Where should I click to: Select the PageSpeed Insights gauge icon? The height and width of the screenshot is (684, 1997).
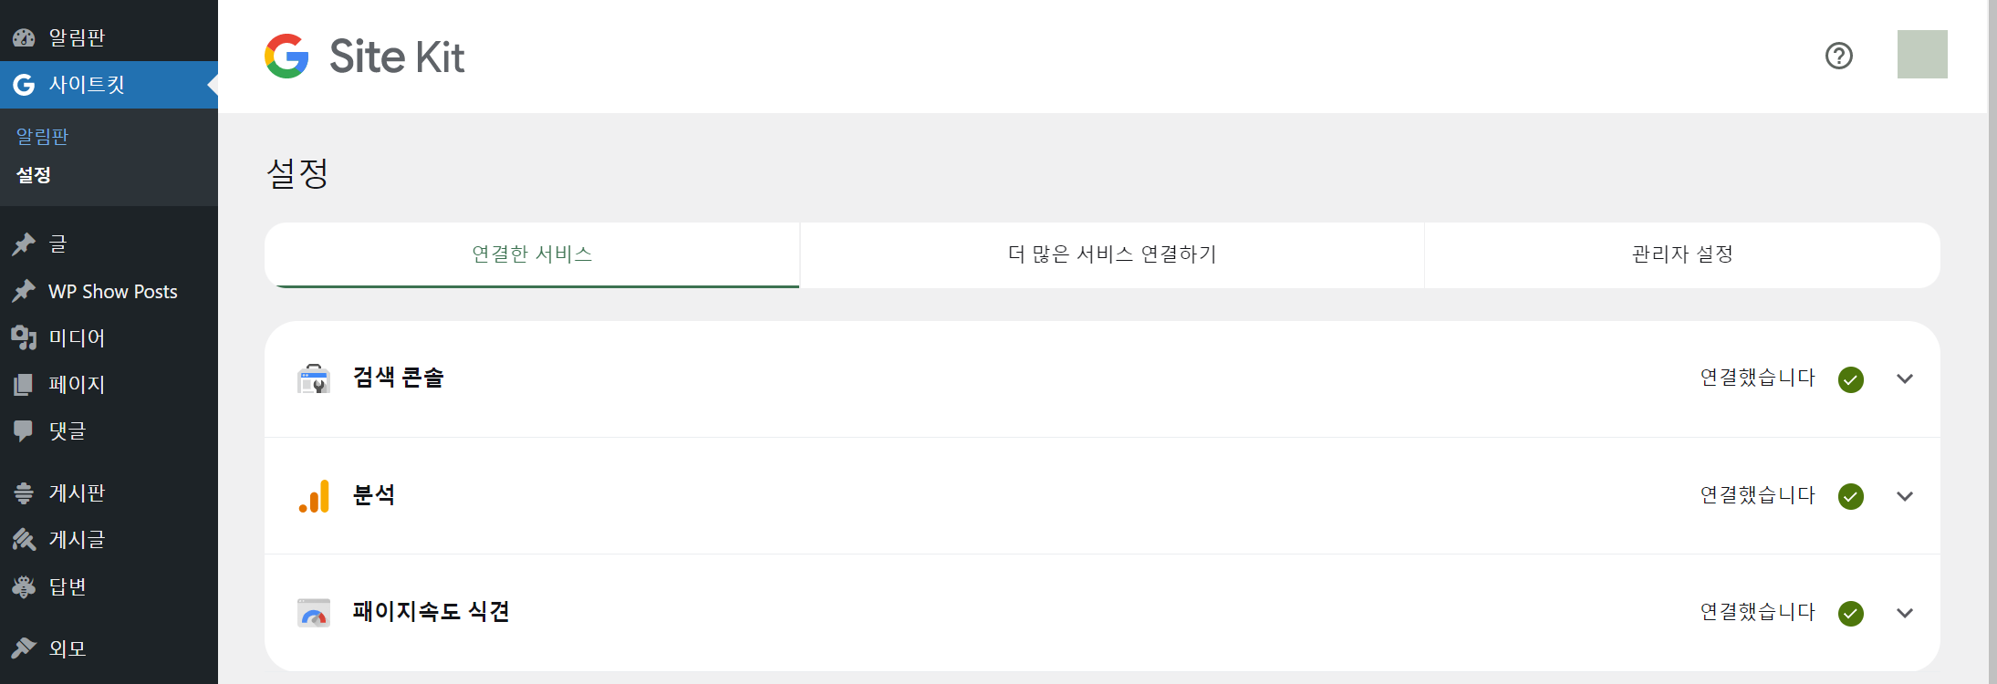(314, 613)
